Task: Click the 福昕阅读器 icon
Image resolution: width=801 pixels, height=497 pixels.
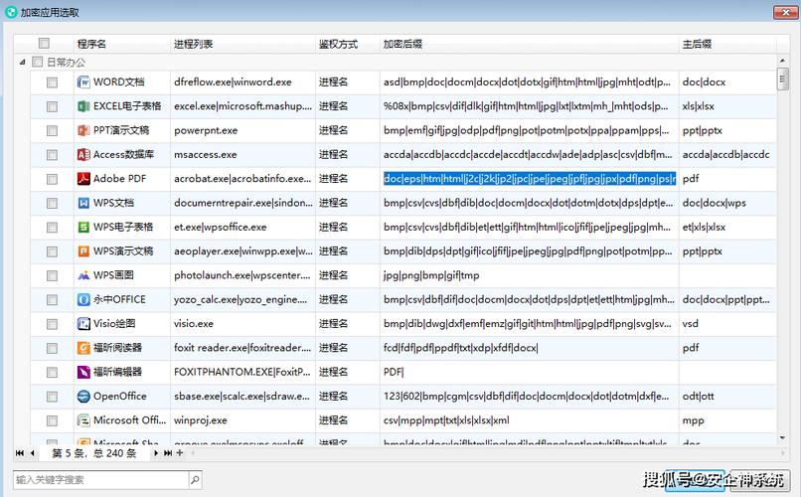Action: (83, 348)
